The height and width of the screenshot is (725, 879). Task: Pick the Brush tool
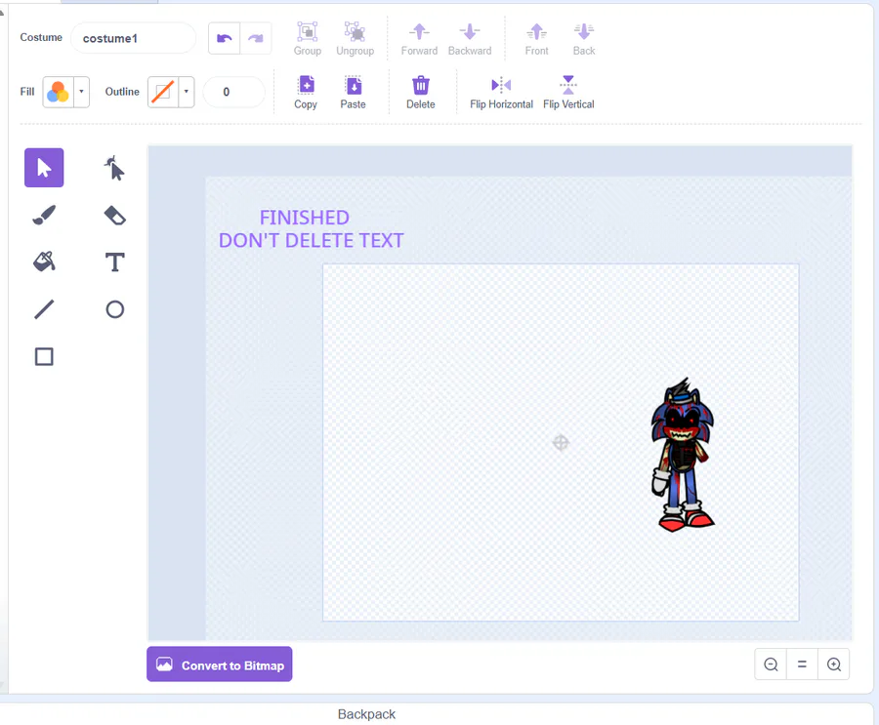[x=44, y=215]
